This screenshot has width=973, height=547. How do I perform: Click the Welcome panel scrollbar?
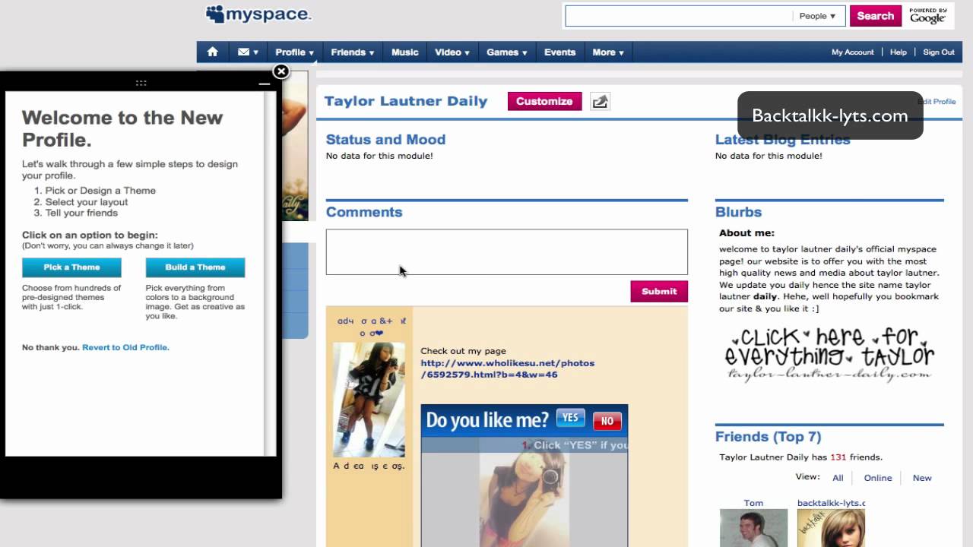tap(270, 273)
